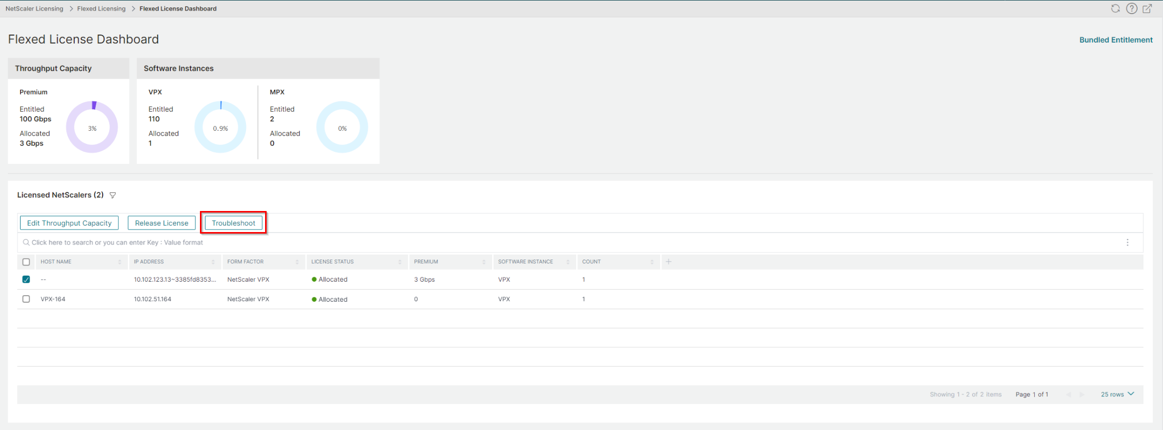Click the open in new window icon

(x=1147, y=9)
